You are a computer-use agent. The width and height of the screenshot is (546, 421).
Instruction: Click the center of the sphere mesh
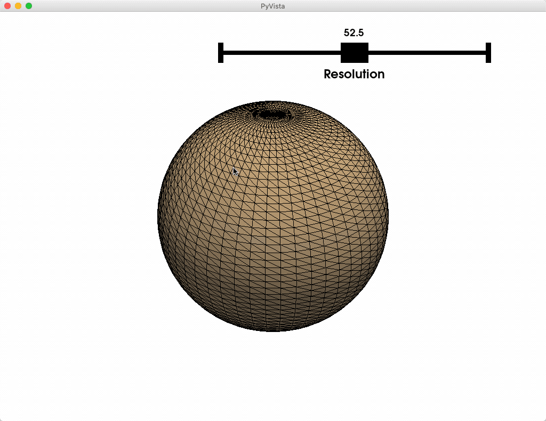click(x=273, y=216)
